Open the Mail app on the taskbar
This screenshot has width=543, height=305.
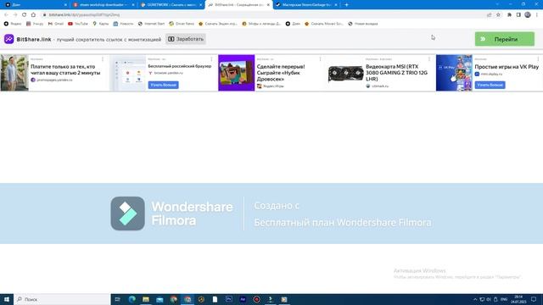pos(160,299)
